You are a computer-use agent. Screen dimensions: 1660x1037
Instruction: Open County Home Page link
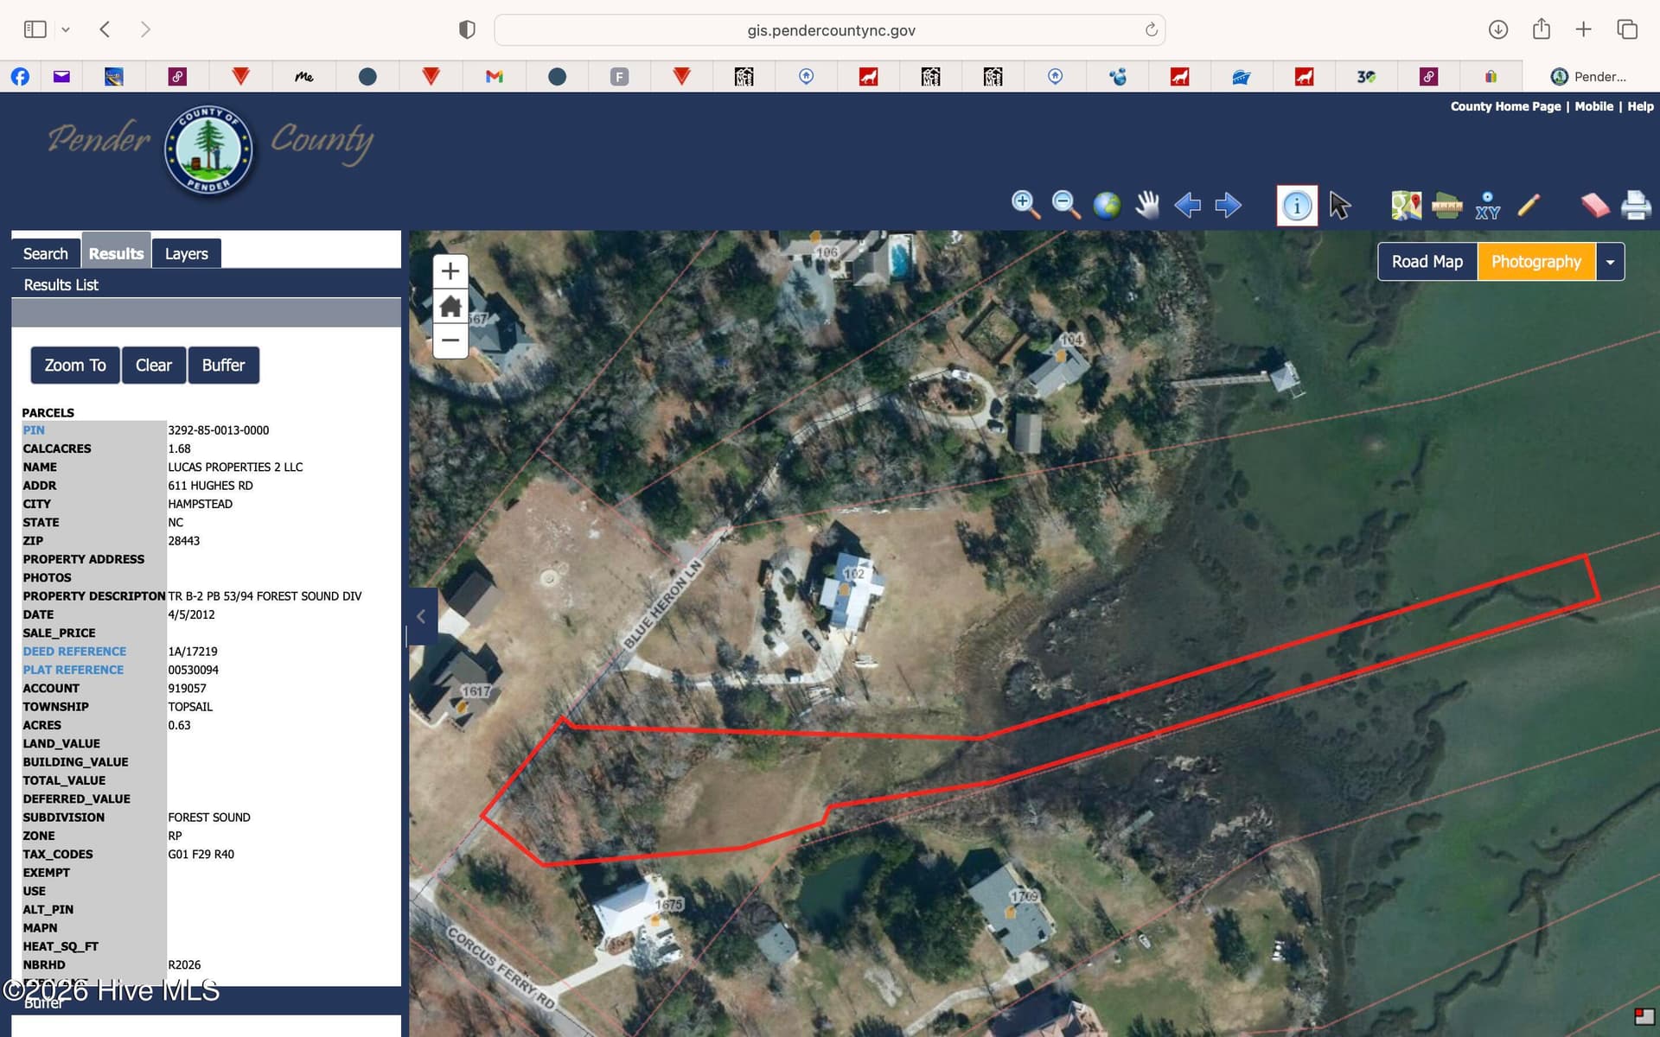click(1505, 106)
